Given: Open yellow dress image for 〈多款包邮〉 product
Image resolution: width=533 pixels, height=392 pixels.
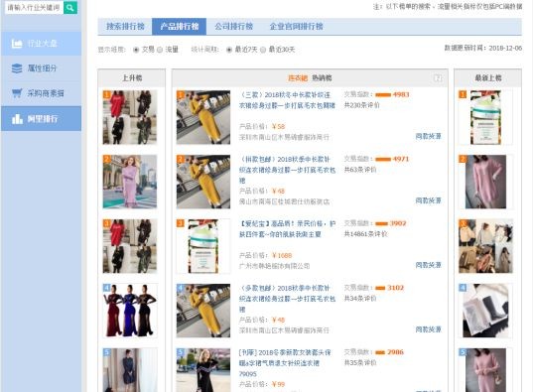Looking at the screenshot, I should [203, 311].
